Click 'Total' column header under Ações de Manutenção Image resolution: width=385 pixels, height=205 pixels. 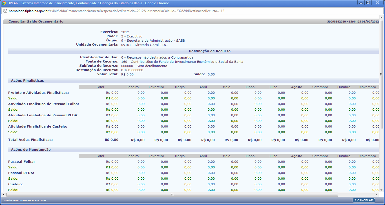(x=100, y=156)
